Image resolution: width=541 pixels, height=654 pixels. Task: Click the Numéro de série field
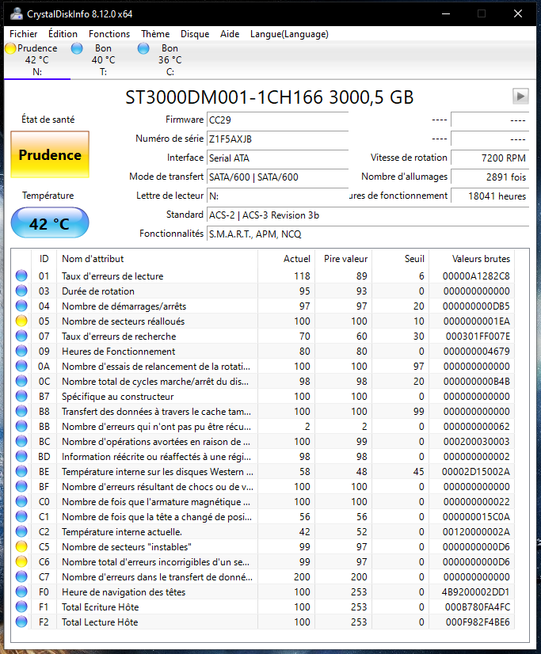tap(277, 139)
